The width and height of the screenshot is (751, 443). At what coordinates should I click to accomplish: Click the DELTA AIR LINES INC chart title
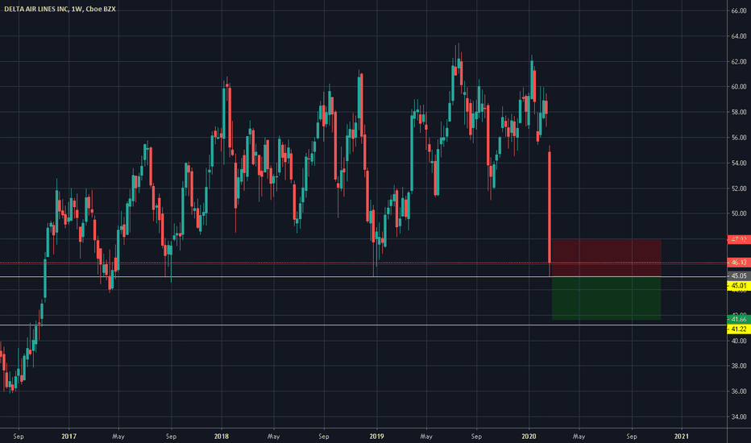pyautogui.click(x=60, y=9)
